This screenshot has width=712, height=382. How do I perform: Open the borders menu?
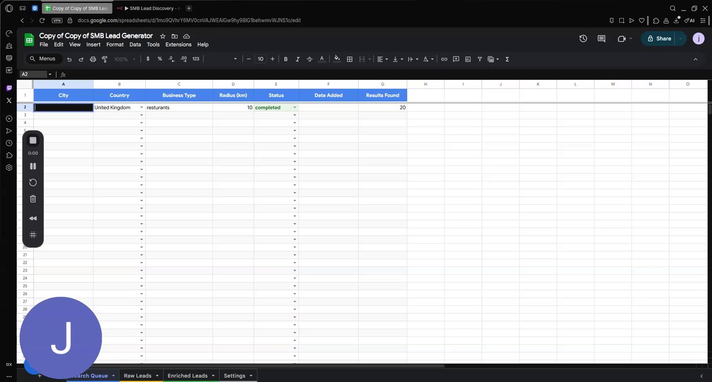click(349, 59)
